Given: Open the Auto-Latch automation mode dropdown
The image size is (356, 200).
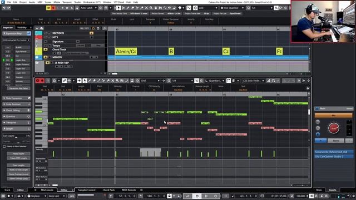Looking at the screenshot, I should pos(88,8).
